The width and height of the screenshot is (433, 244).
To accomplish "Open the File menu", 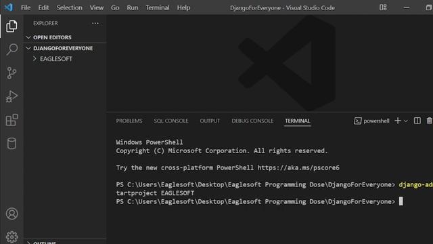I will (x=26, y=7).
